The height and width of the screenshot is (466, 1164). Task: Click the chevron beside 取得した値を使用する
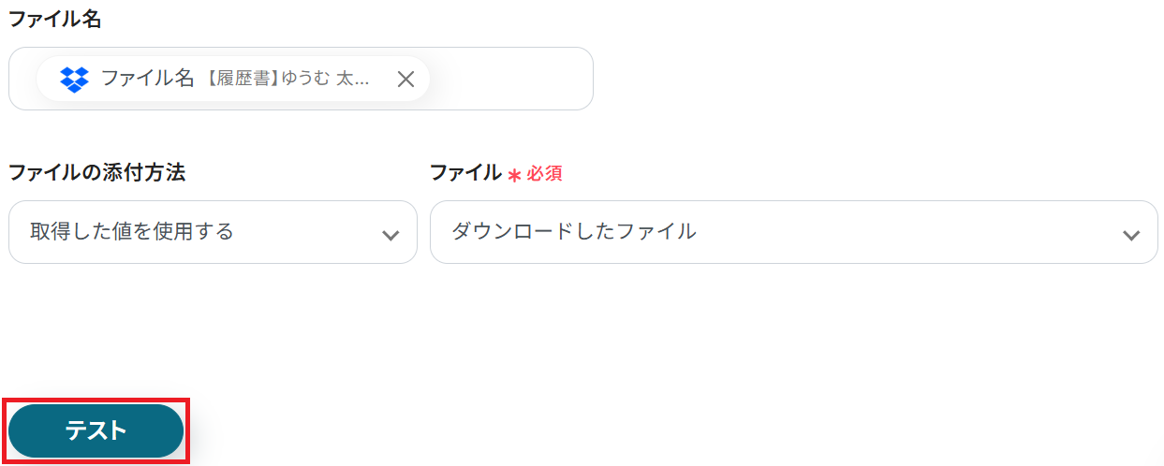click(x=391, y=235)
